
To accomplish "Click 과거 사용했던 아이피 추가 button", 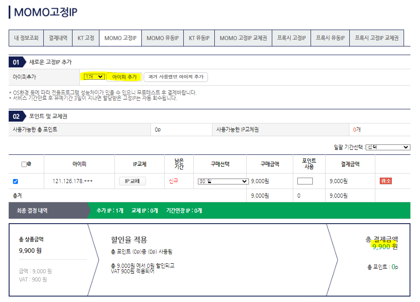I will (x=176, y=77).
